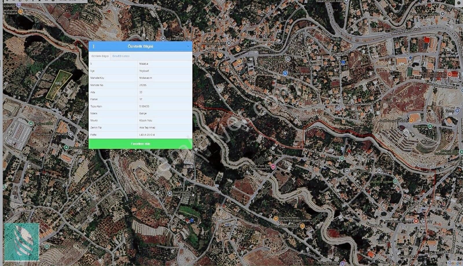Click the Tapu Alanı row label

click(96, 106)
